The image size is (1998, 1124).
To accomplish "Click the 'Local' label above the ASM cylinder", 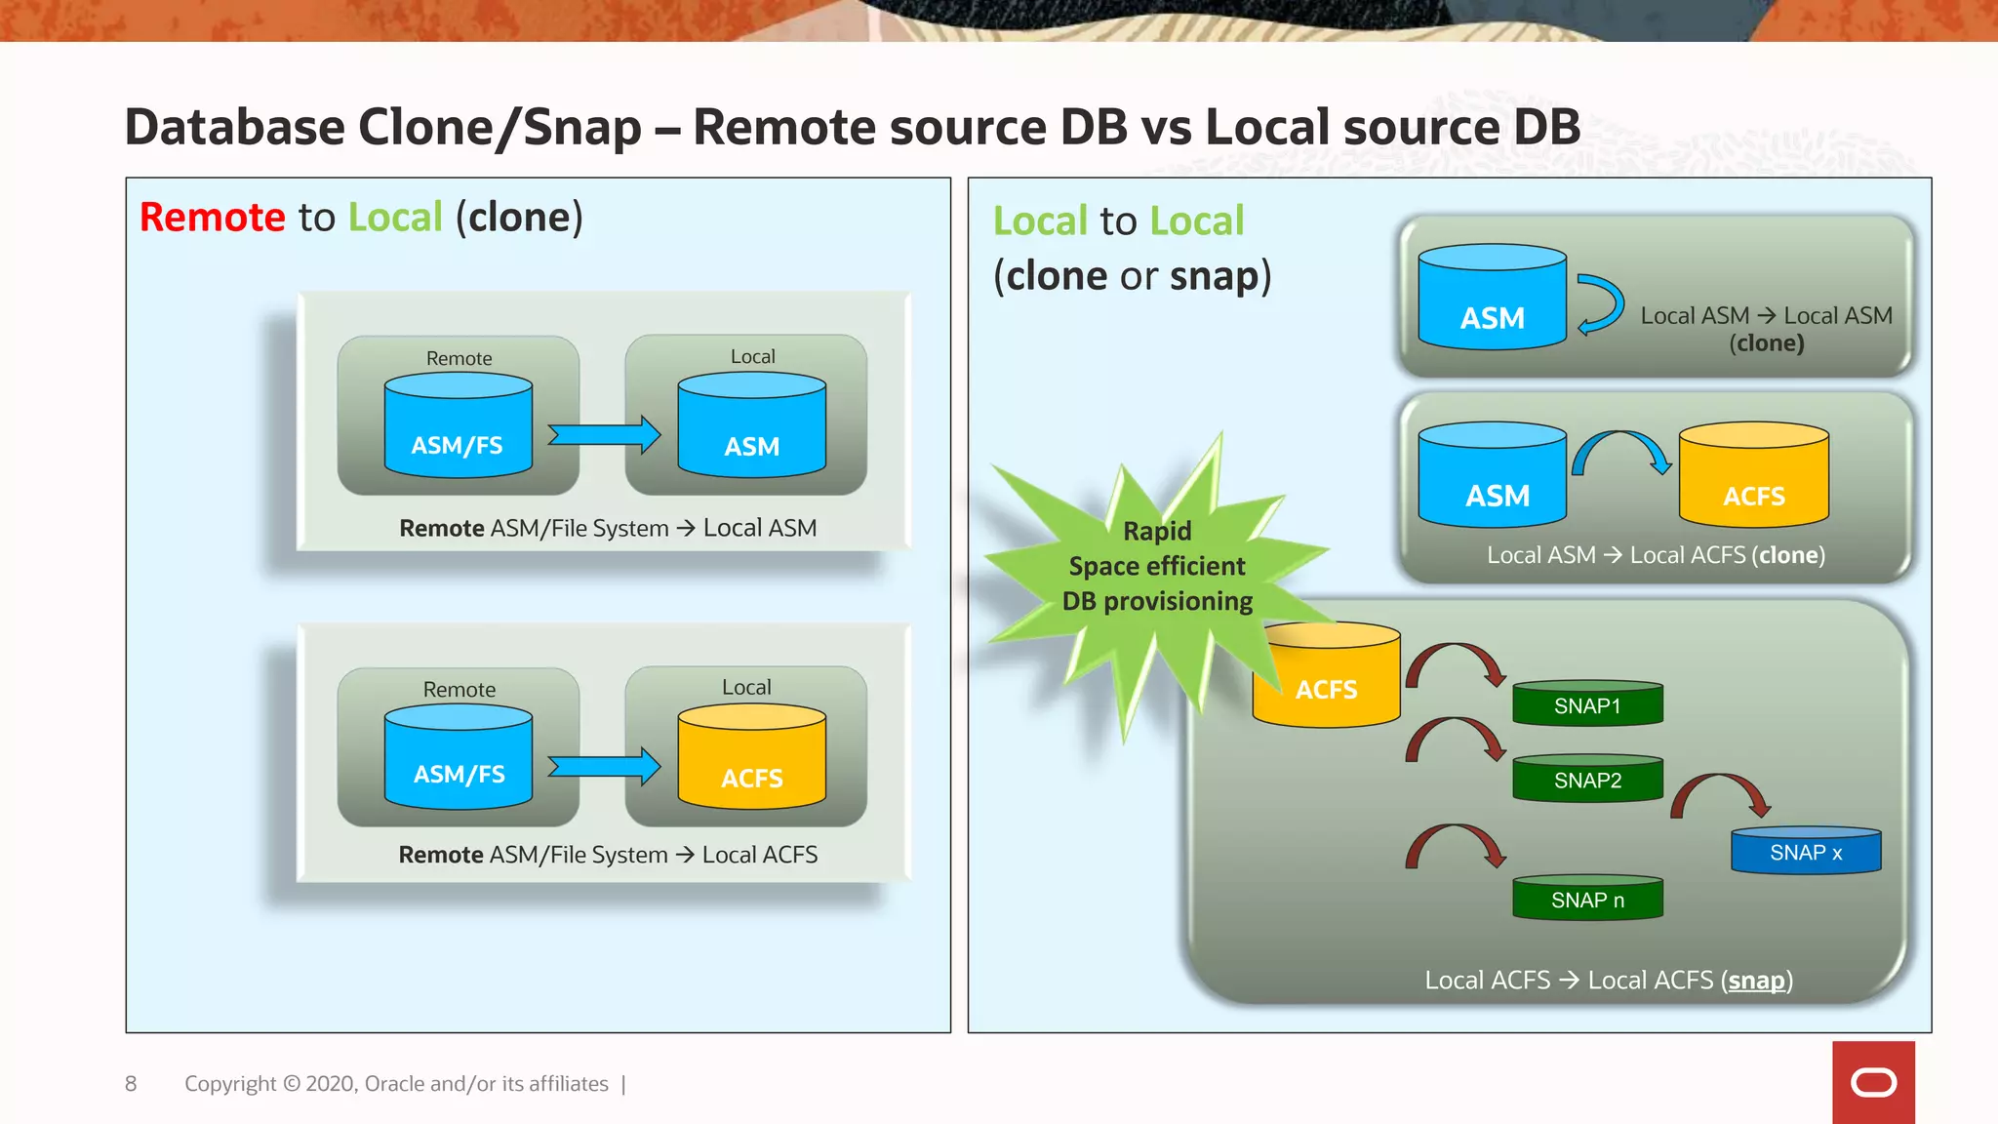I will coord(752,356).
